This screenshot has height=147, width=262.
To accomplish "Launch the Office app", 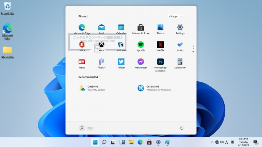I will pos(82,46).
